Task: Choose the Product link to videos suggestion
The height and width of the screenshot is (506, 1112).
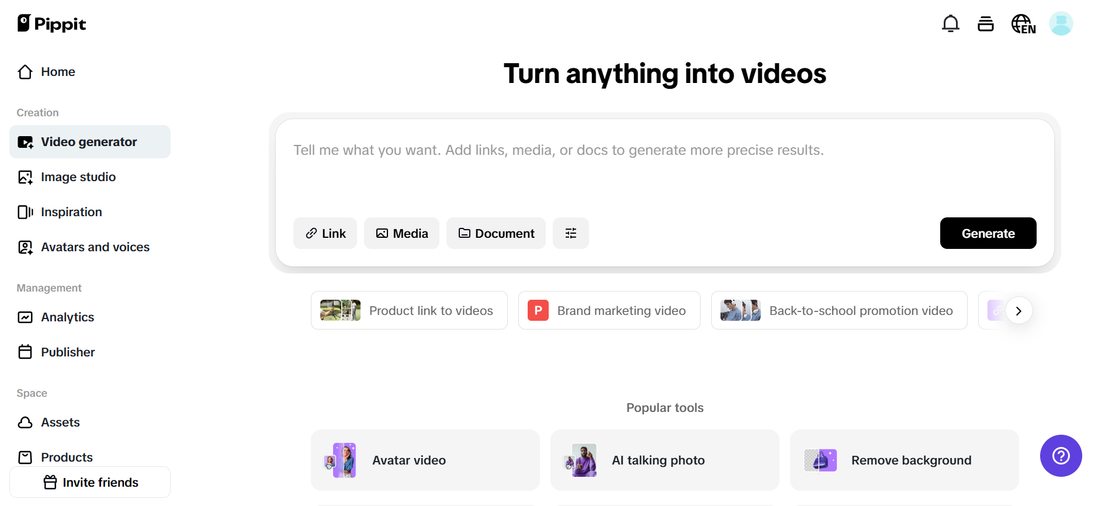Action: (x=408, y=310)
